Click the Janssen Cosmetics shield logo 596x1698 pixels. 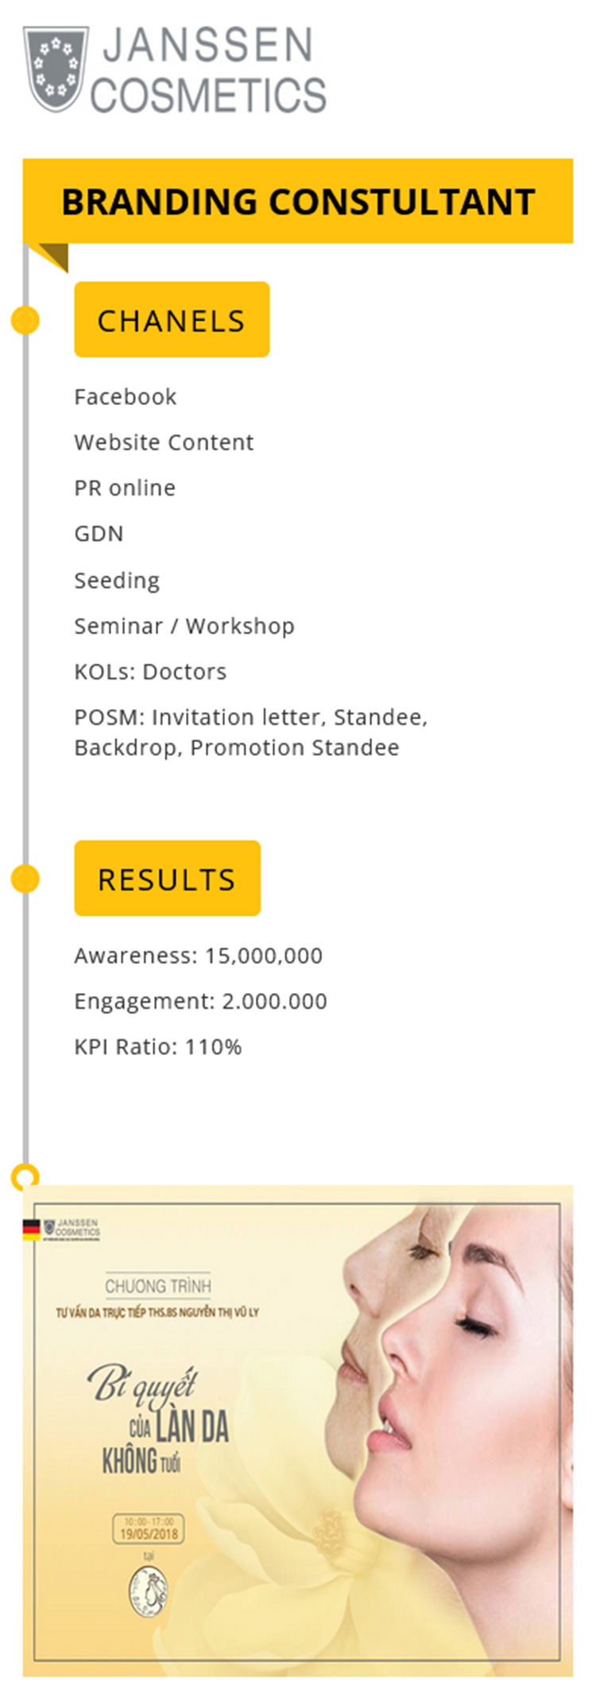[55, 68]
